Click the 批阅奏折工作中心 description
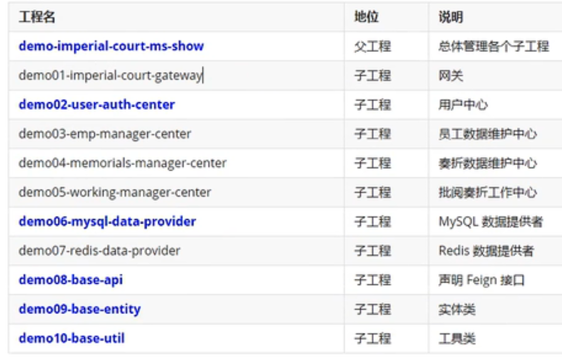 [x=488, y=192]
